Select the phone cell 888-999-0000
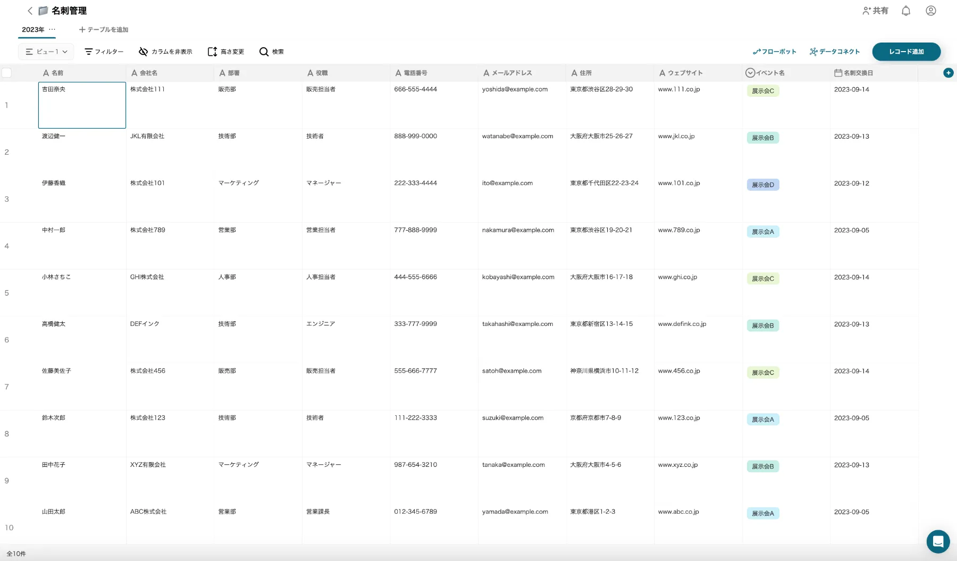This screenshot has width=957, height=561. click(x=434, y=152)
